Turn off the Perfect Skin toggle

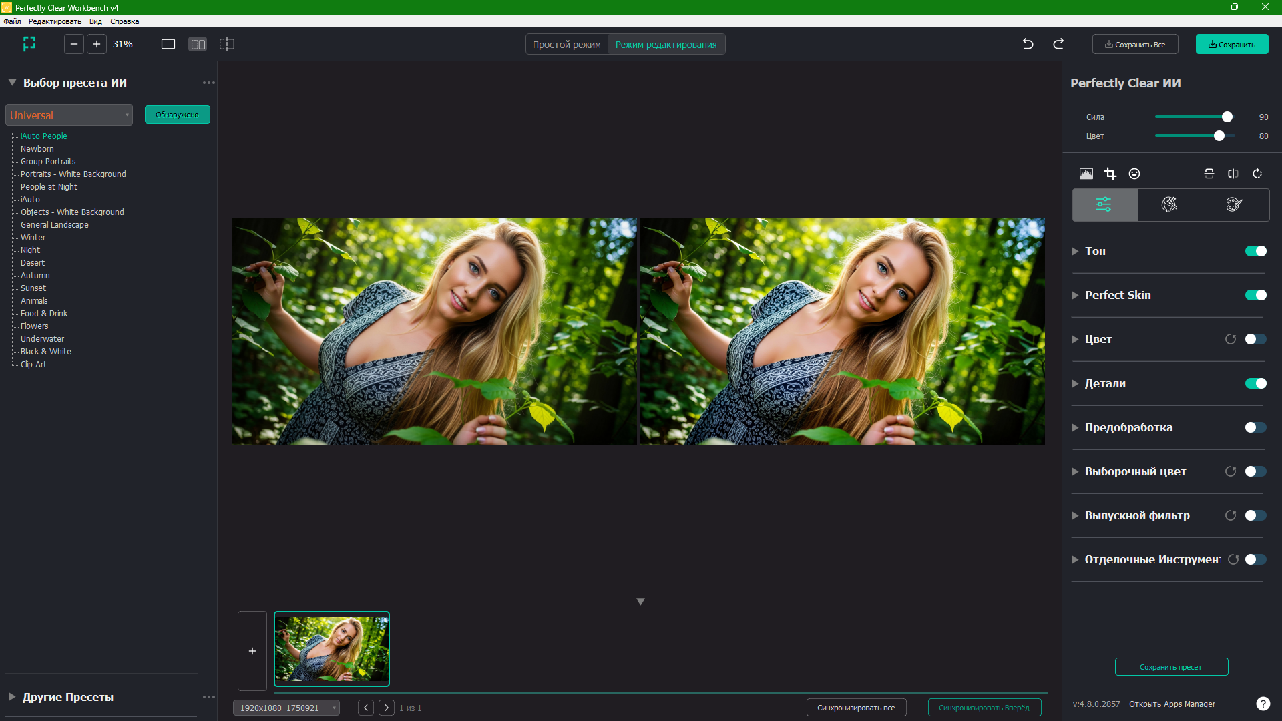click(x=1255, y=295)
